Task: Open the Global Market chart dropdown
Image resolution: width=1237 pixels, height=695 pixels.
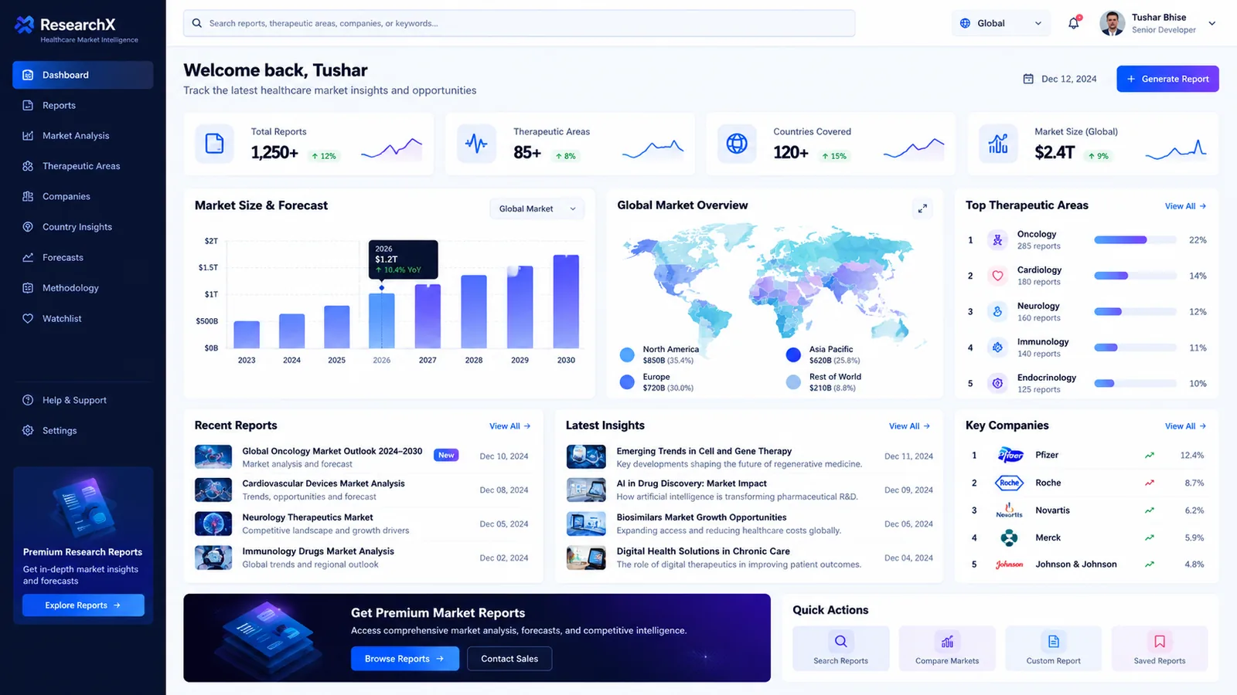Action: [x=537, y=208]
